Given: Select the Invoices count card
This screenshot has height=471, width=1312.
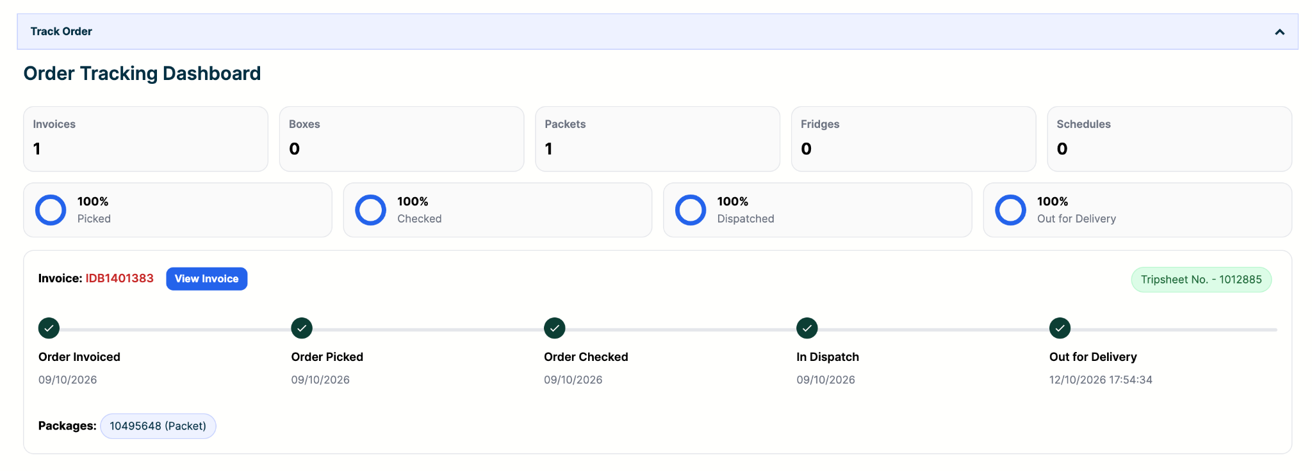Looking at the screenshot, I should (x=145, y=139).
